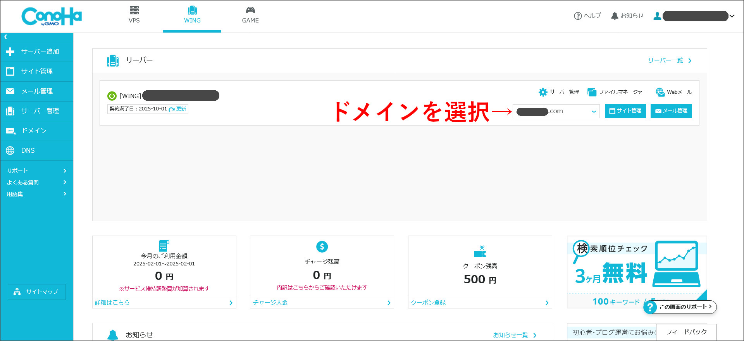Switch to the GAME tab
This screenshot has height=341, width=744.
click(x=250, y=15)
